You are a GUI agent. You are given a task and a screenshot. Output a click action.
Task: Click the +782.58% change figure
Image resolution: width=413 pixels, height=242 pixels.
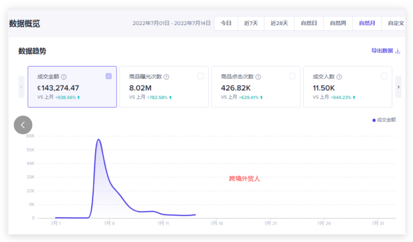coord(157,97)
